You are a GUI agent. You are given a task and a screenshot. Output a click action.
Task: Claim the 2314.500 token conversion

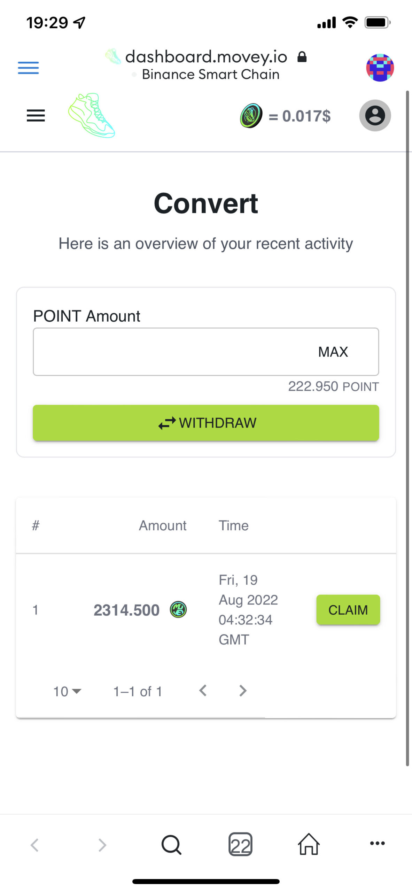pos(348,610)
